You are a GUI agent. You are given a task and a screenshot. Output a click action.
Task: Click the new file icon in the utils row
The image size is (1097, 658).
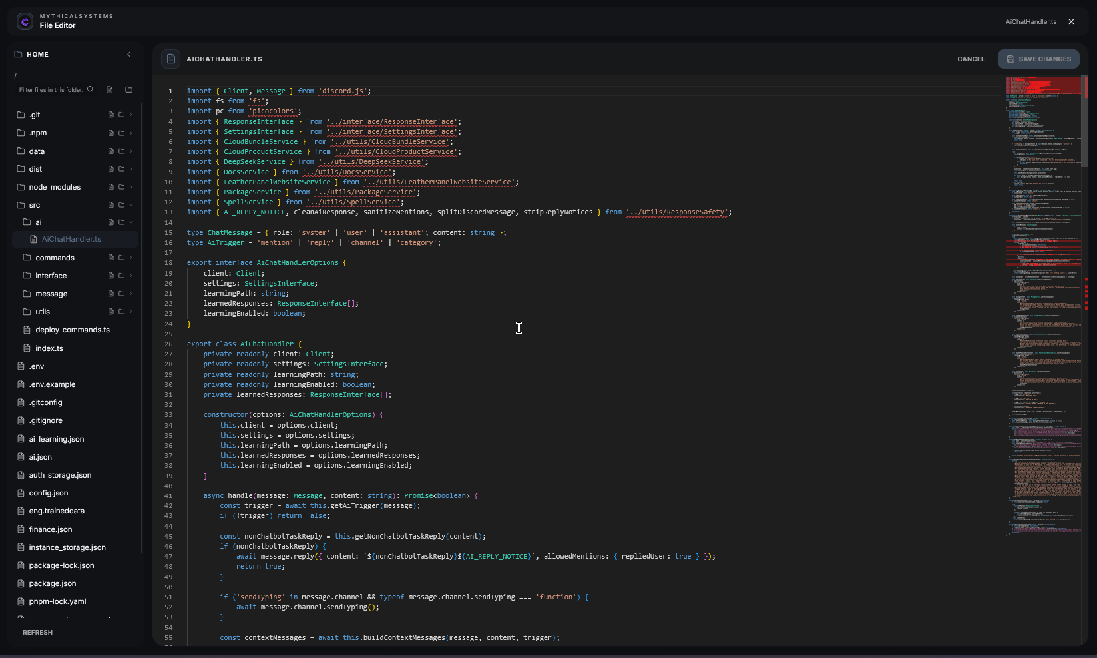coord(111,312)
